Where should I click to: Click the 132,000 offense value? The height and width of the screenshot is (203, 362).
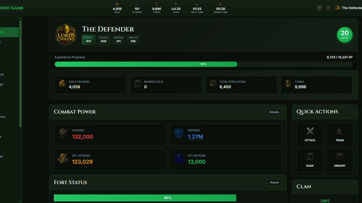83,136
